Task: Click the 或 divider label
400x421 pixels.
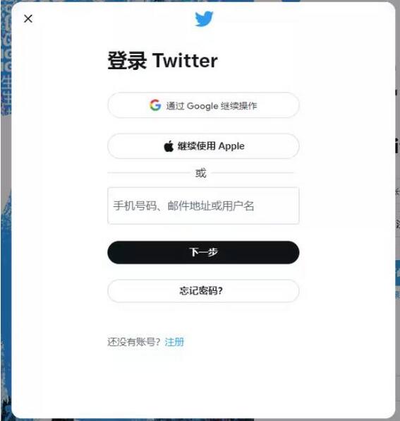Action: pos(201,173)
